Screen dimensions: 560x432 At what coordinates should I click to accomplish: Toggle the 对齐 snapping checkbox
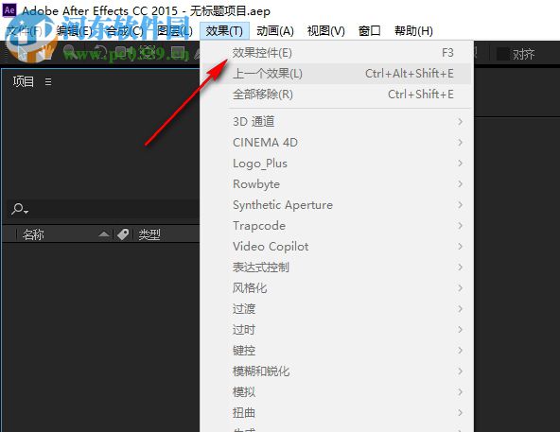click(x=503, y=54)
